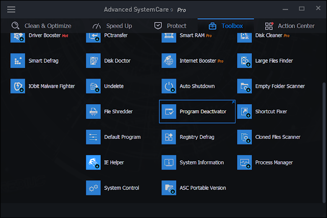Click ASC Portable Version icon
The height and width of the screenshot is (218, 327).
click(x=169, y=188)
